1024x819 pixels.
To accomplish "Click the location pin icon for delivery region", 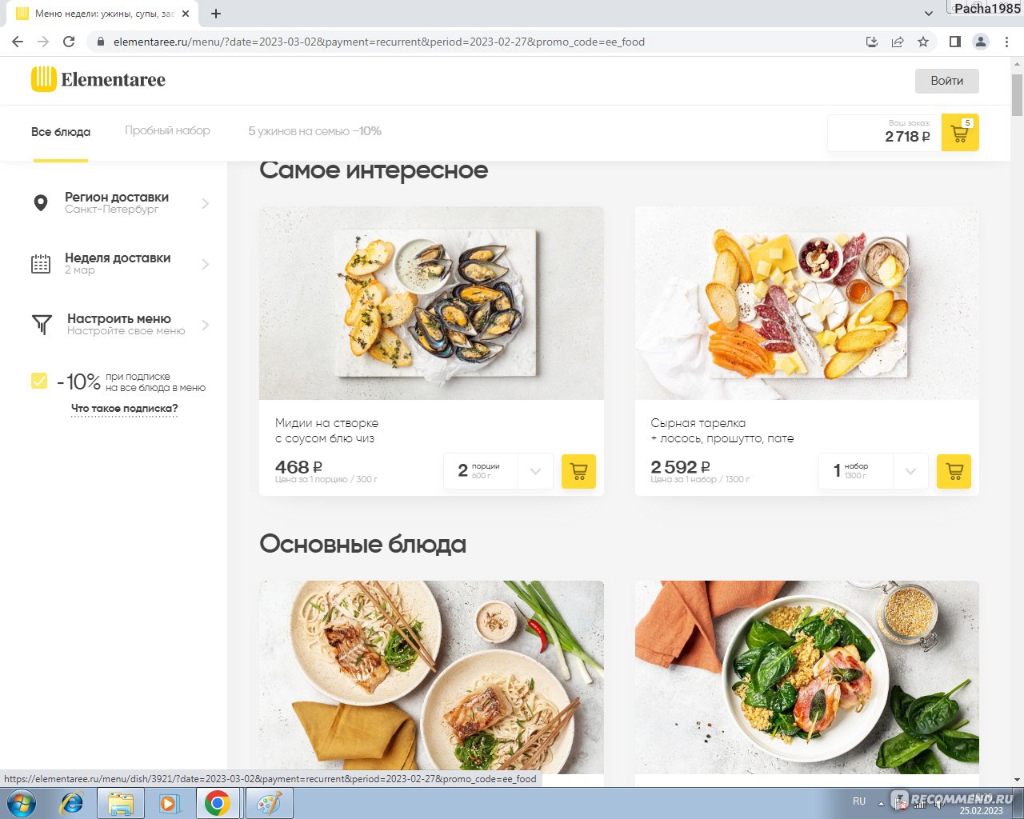I will pyautogui.click(x=41, y=203).
